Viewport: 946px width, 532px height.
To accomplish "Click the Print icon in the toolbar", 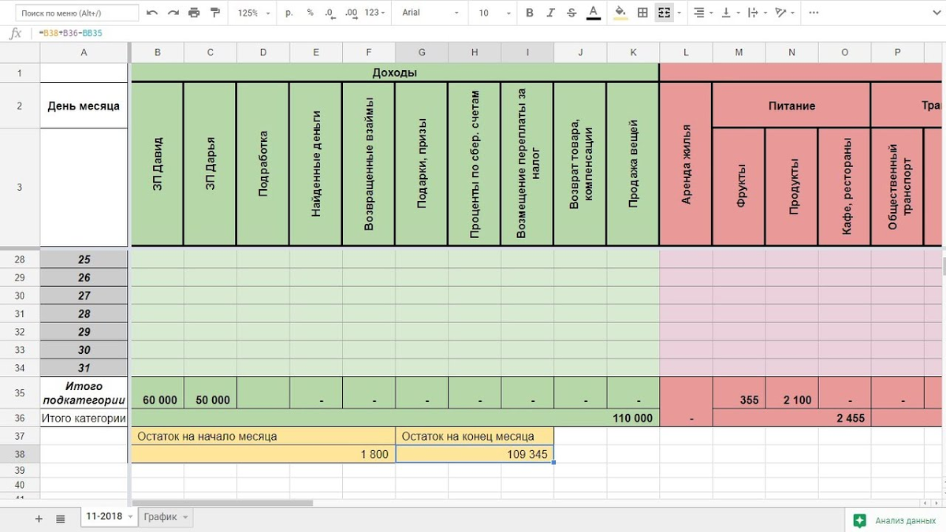I will (x=194, y=13).
